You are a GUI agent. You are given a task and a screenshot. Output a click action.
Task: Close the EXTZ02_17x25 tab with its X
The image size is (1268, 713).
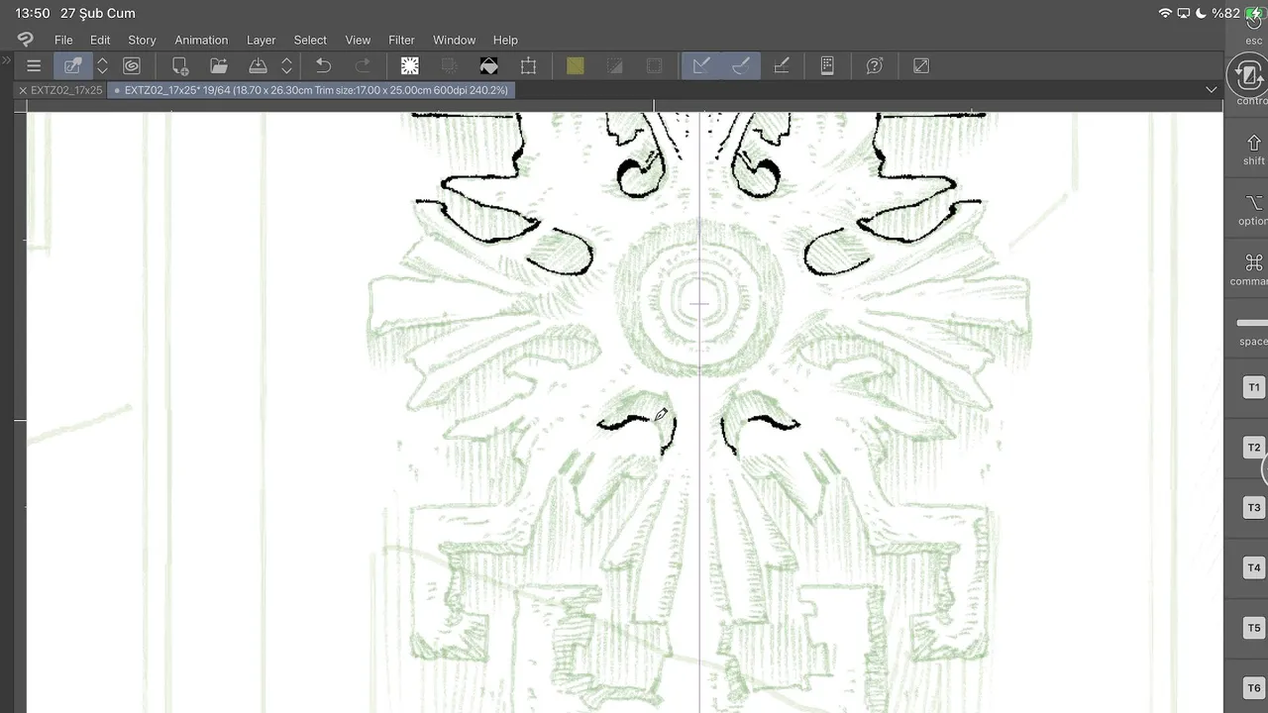(23, 90)
